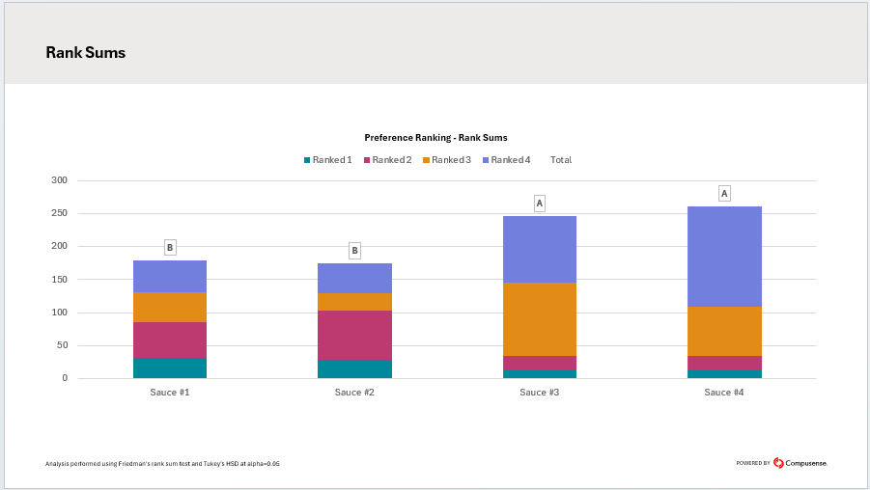Click the Compusense logo icon
The image size is (870, 490).
coord(778,463)
